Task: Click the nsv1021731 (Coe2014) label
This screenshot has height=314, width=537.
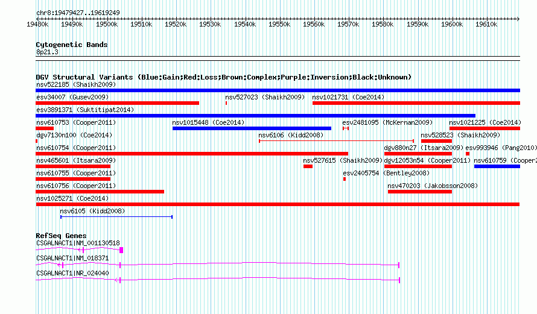Action: point(348,97)
